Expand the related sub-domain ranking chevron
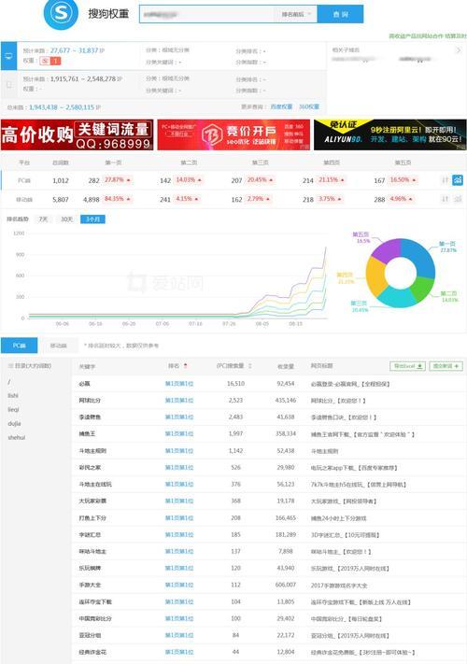This screenshot has width=467, height=664. [458, 50]
